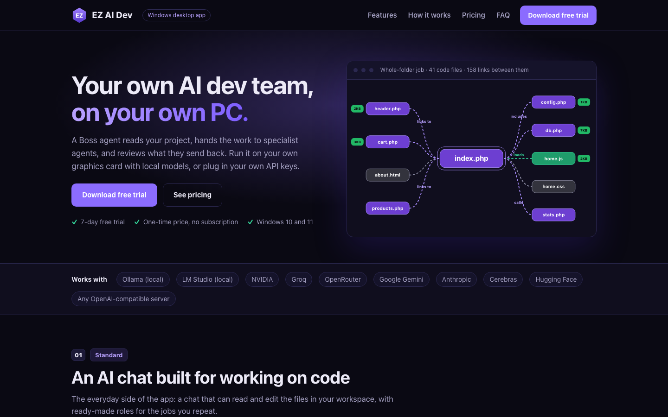
Task: Click the EZ hexagon logo icon
Action: (x=79, y=15)
